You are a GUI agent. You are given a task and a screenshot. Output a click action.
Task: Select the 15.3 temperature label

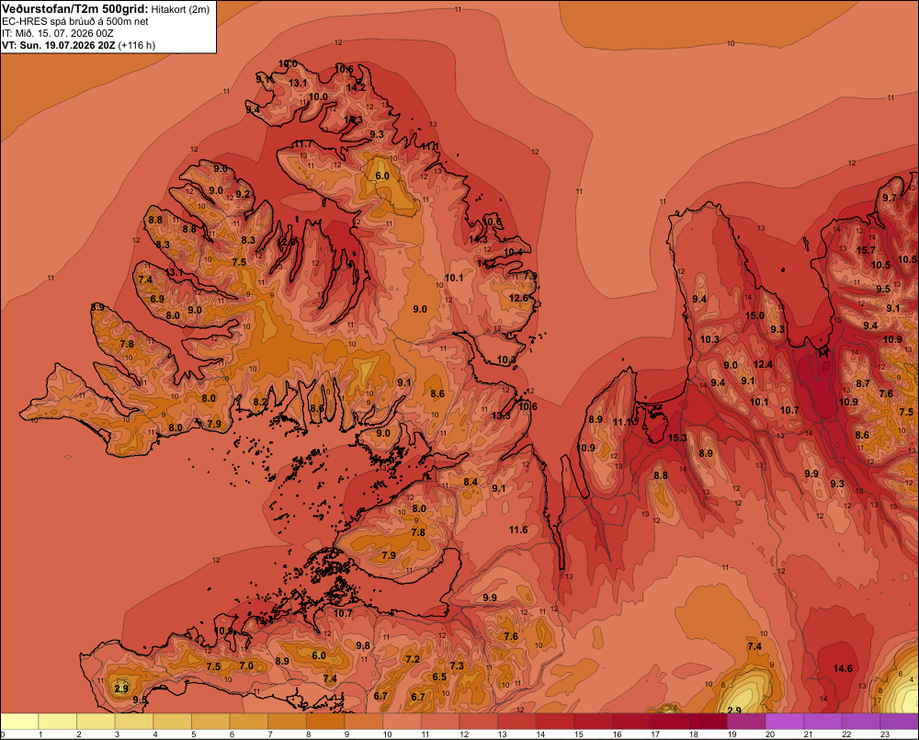coord(677,438)
